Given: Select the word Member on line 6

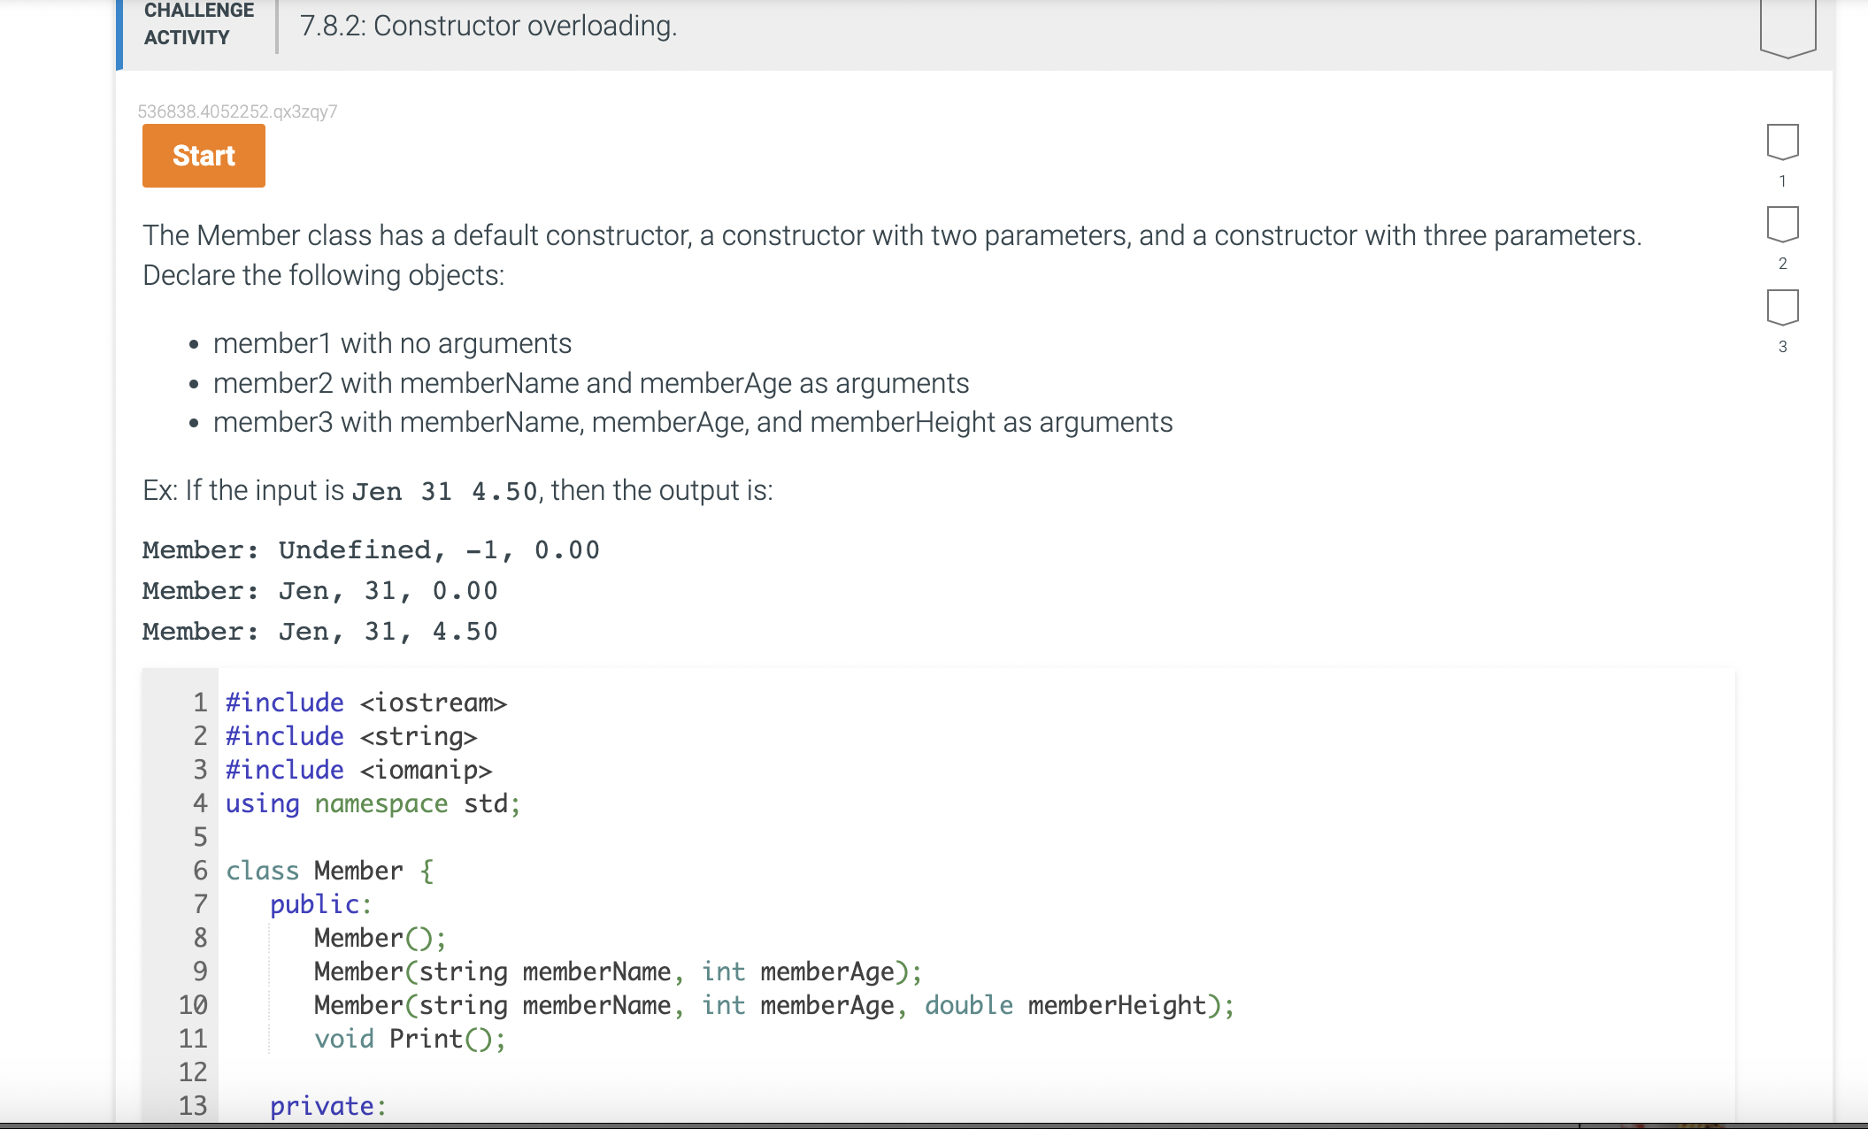Looking at the screenshot, I should point(356,870).
